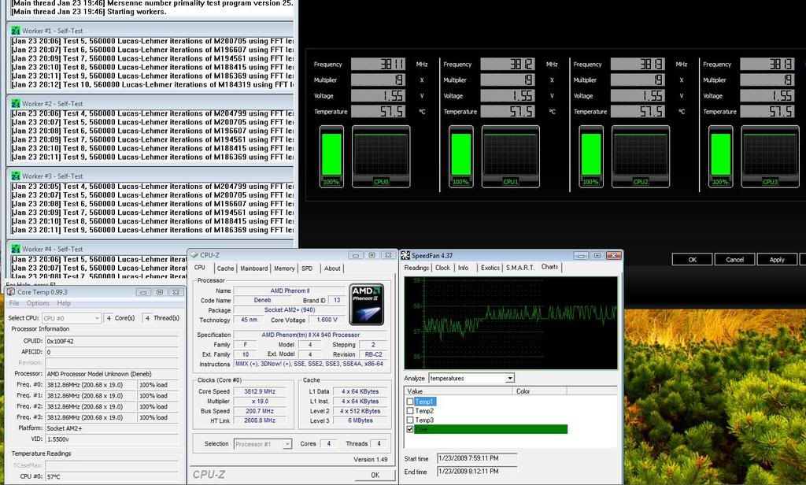The width and height of the screenshot is (806, 485).
Task: Open the Info tab in SpeedFan
Action: [x=463, y=268]
